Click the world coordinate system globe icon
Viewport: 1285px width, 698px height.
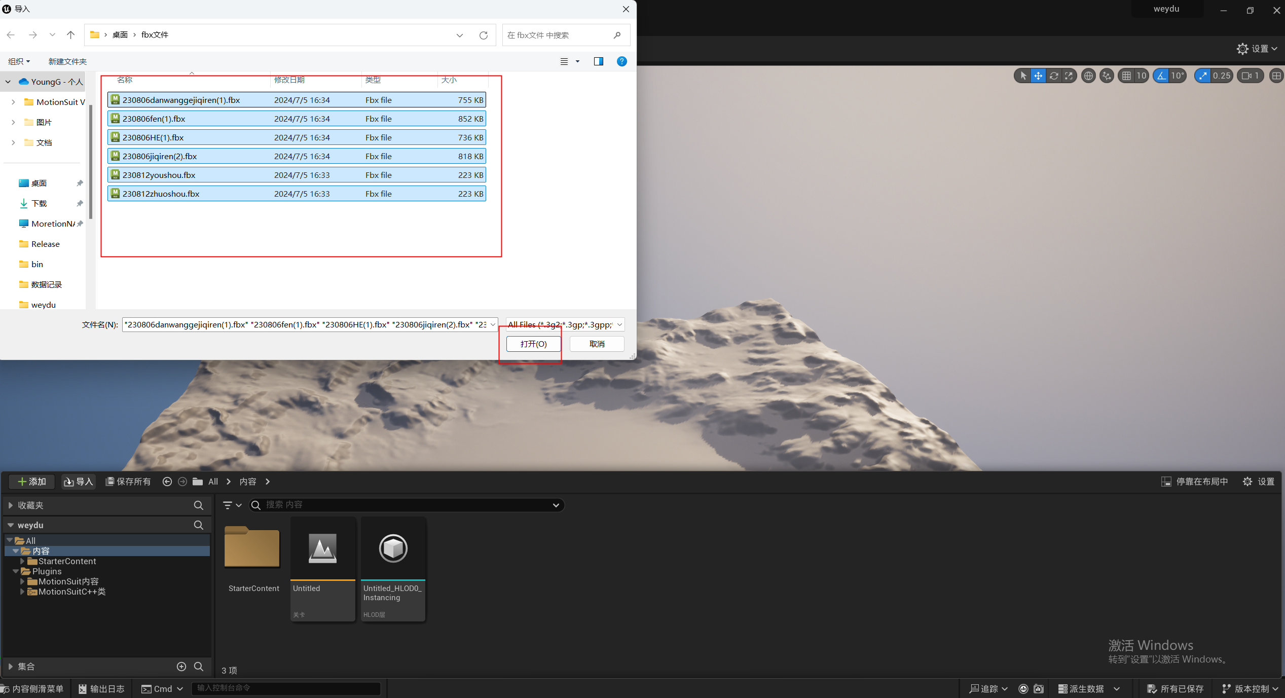[x=1088, y=76]
